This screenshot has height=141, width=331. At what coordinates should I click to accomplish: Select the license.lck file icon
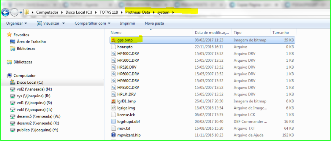click(113, 115)
